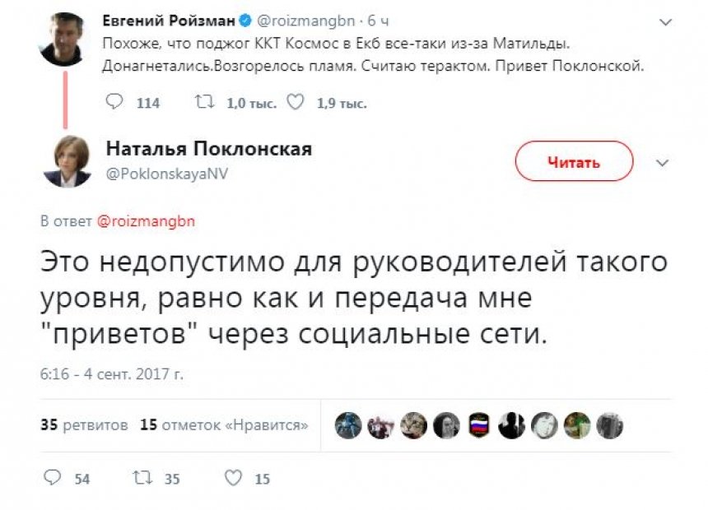Click the Наталья Поклонская display name
The height and width of the screenshot is (510, 708).
(x=208, y=149)
